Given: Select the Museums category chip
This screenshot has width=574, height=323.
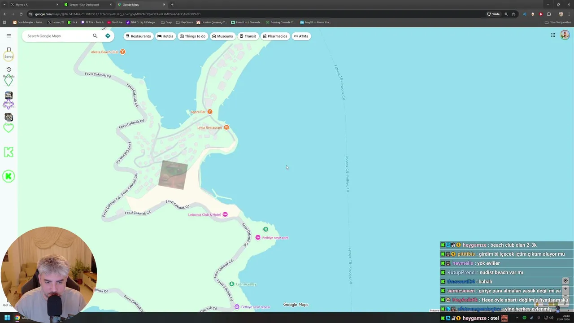Looking at the screenshot, I should [222, 36].
